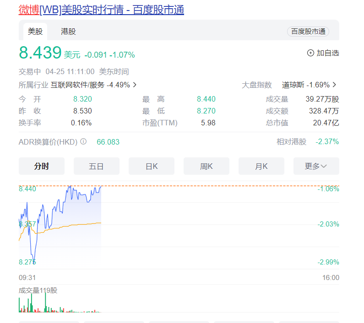The image size is (364, 323).
Task: Switch to the 港股 tab
Action: coord(68,31)
